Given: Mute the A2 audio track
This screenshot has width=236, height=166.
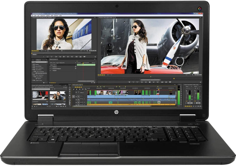Looking at the screenshot, I should (x=83, y=102).
